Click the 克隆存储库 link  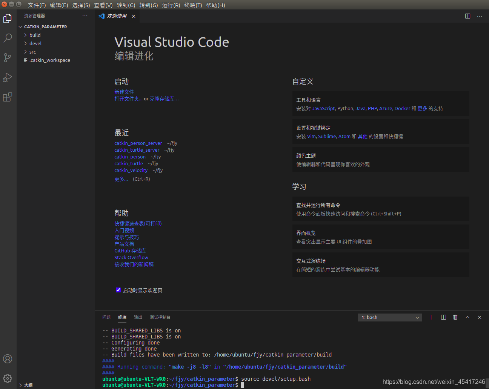point(164,99)
